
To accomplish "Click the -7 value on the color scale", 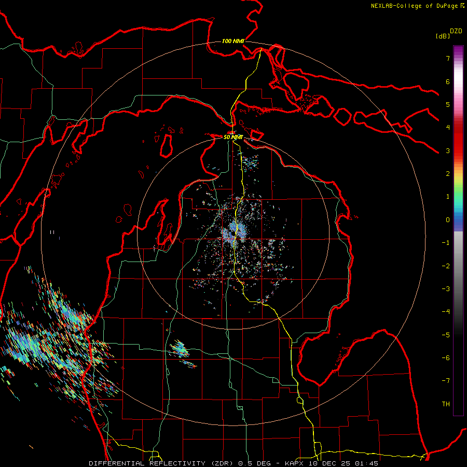I will [x=446, y=381].
